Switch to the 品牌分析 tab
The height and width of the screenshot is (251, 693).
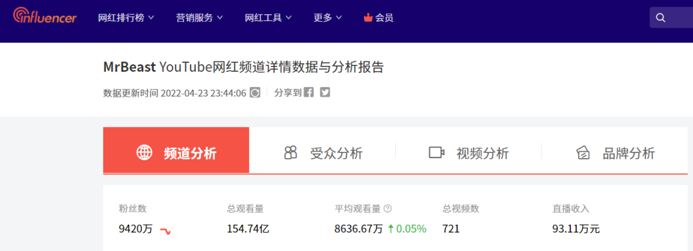(615, 153)
